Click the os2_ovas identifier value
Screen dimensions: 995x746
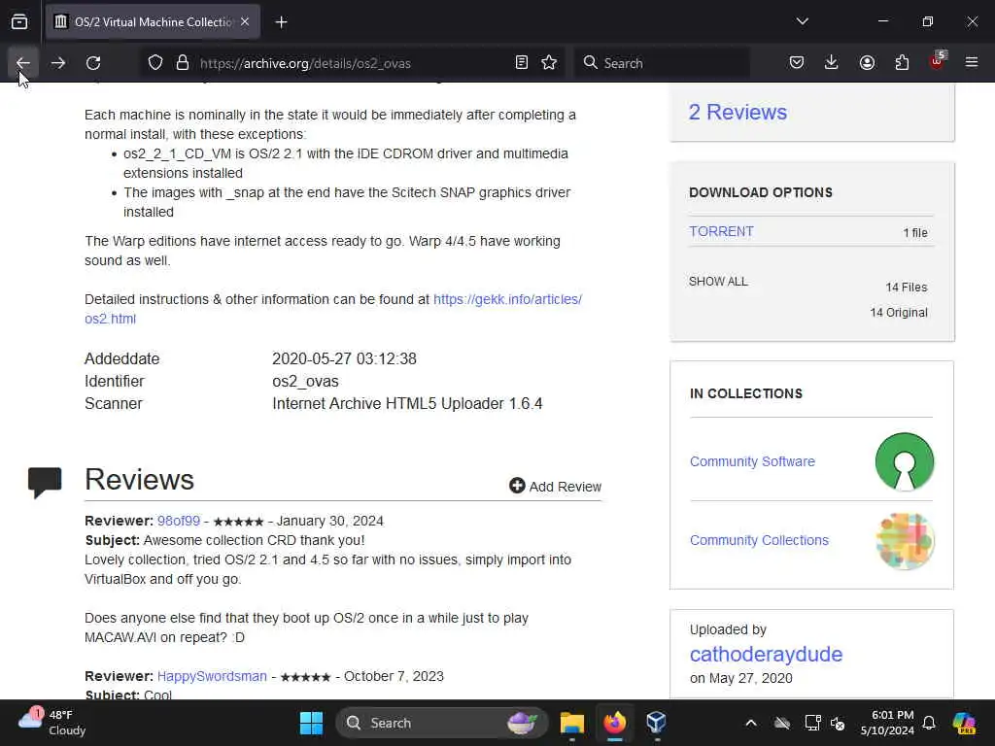tap(305, 381)
